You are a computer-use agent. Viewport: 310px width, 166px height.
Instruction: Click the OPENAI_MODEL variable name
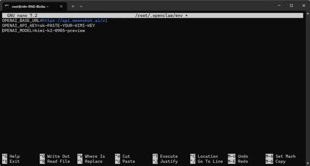pyautogui.click(x=17, y=31)
